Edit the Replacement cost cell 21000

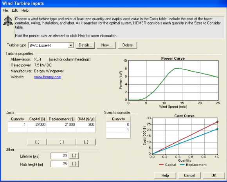(61, 125)
